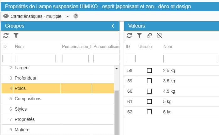
Task: Click the unlink icon in Valeurs toolbar
Action: [x=159, y=36]
